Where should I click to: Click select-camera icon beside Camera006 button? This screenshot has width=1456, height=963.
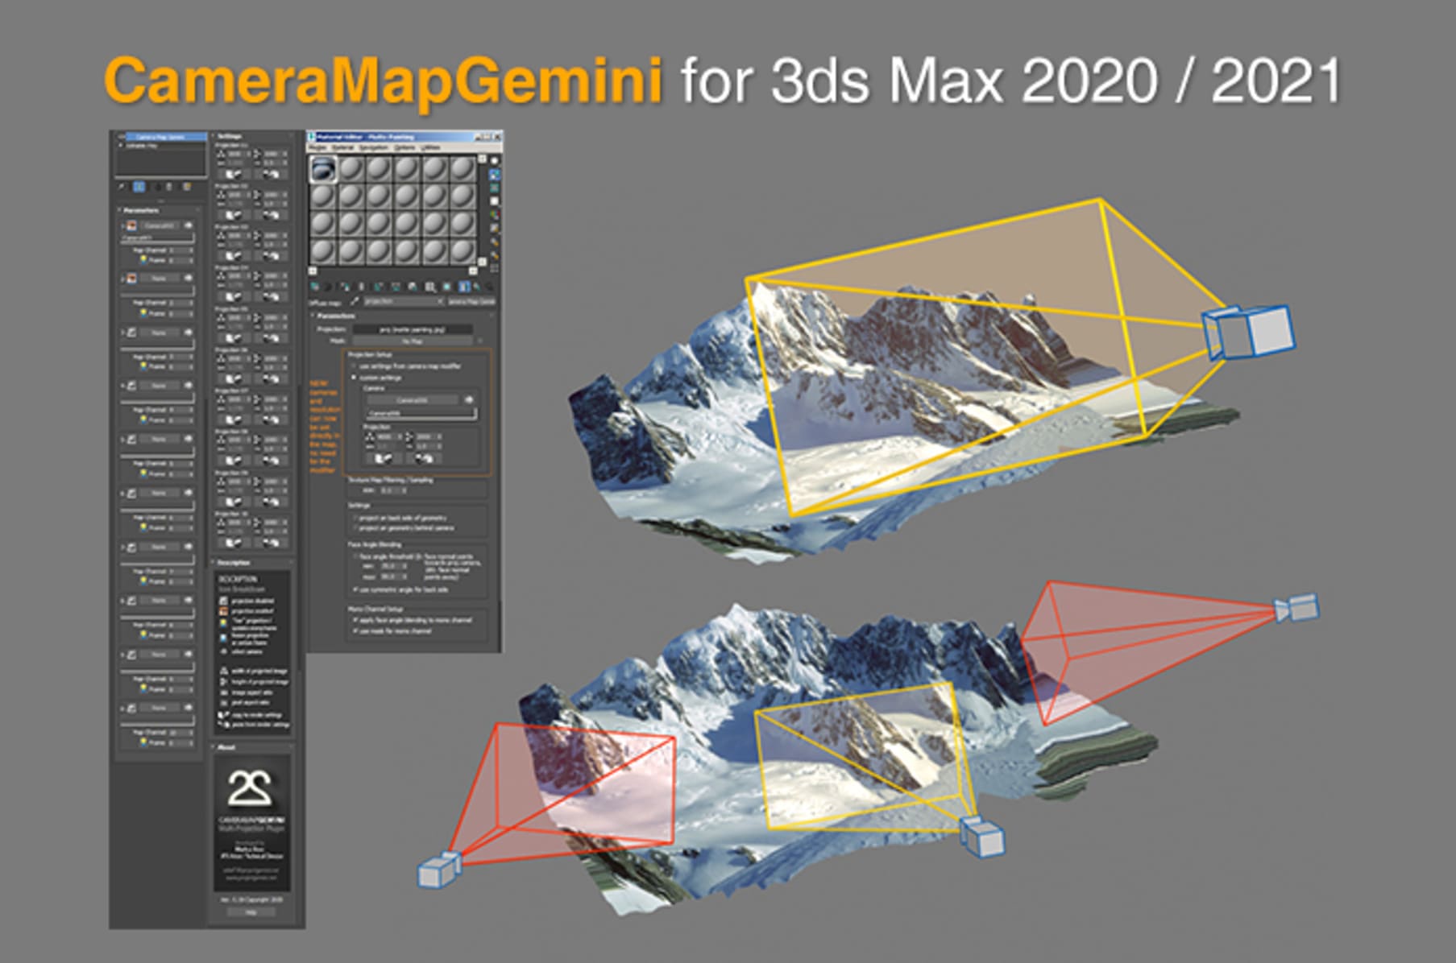pyautogui.click(x=469, y=400)
